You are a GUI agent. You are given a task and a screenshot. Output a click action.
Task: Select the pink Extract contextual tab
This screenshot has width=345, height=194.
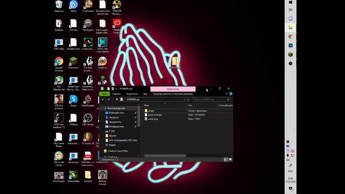click(172, 89)
